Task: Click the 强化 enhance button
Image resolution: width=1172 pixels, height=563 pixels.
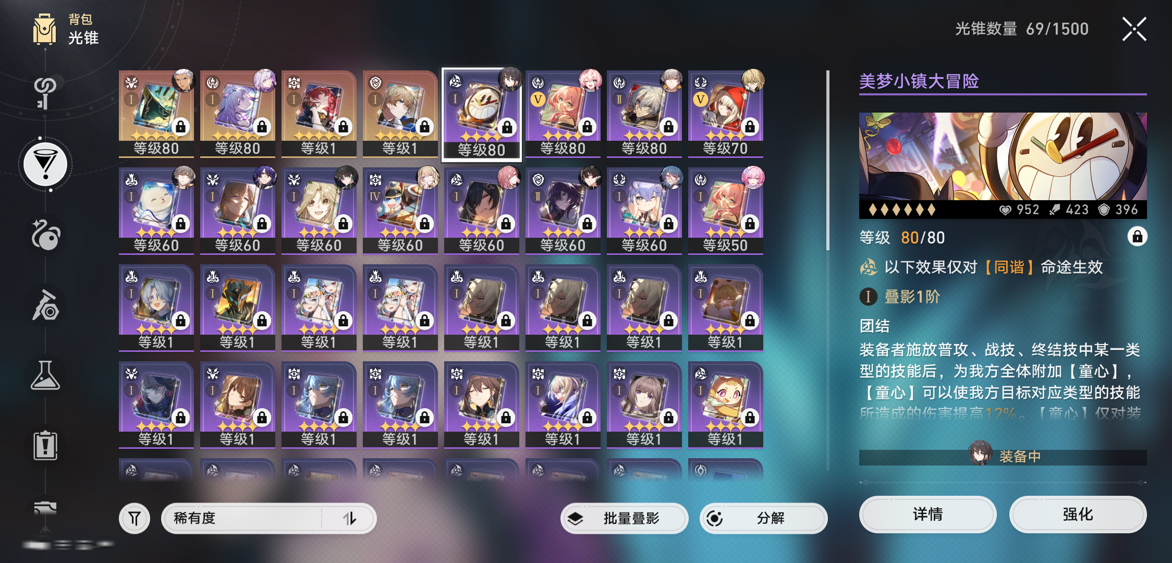Action: [x=1078, y=515]
